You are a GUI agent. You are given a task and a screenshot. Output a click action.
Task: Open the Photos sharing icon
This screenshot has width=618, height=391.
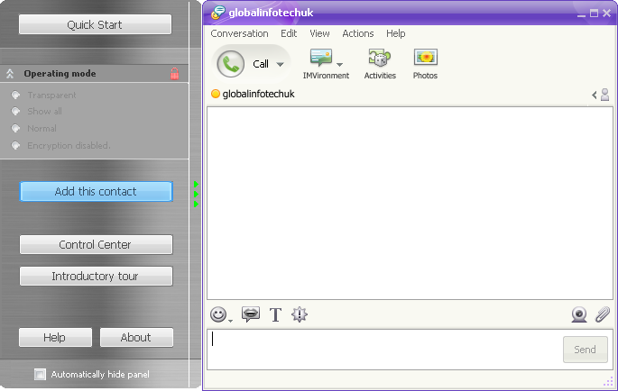pyautogui.click(x=425, y=58)
